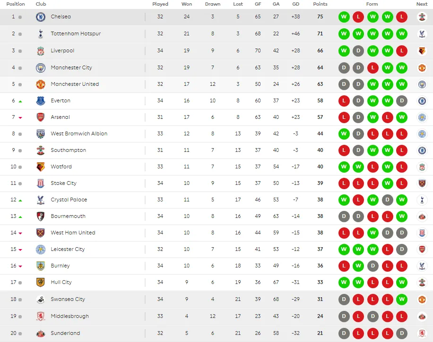Image resolution: width=433 pixels, height=342 pixels.
Task: Click the GD column header
Action: [x=295, y=4]
